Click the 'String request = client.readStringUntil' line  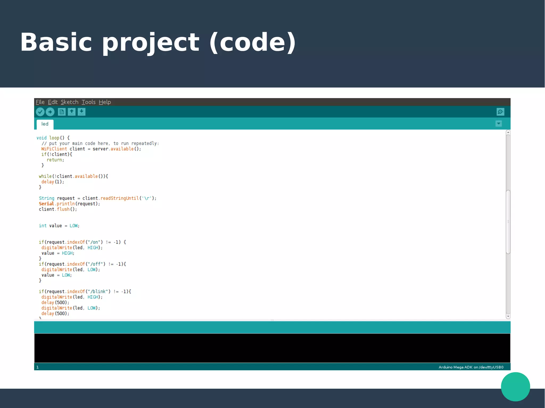tap(98, 198)
